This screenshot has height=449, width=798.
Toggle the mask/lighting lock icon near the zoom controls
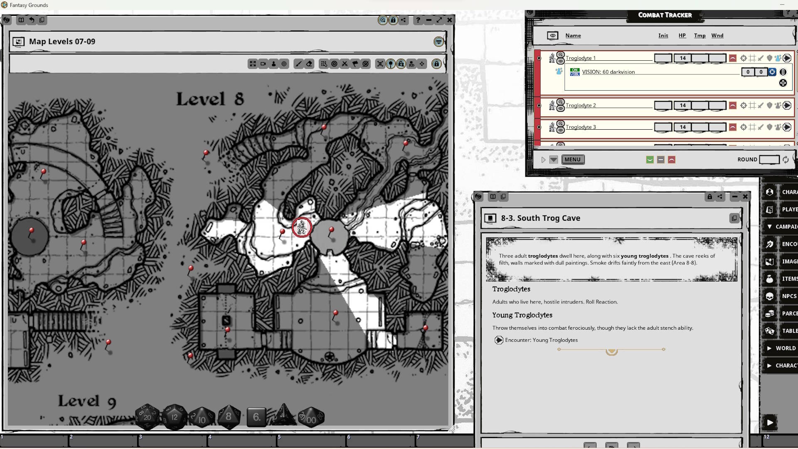pyautogui.click(x=393, y=20)
